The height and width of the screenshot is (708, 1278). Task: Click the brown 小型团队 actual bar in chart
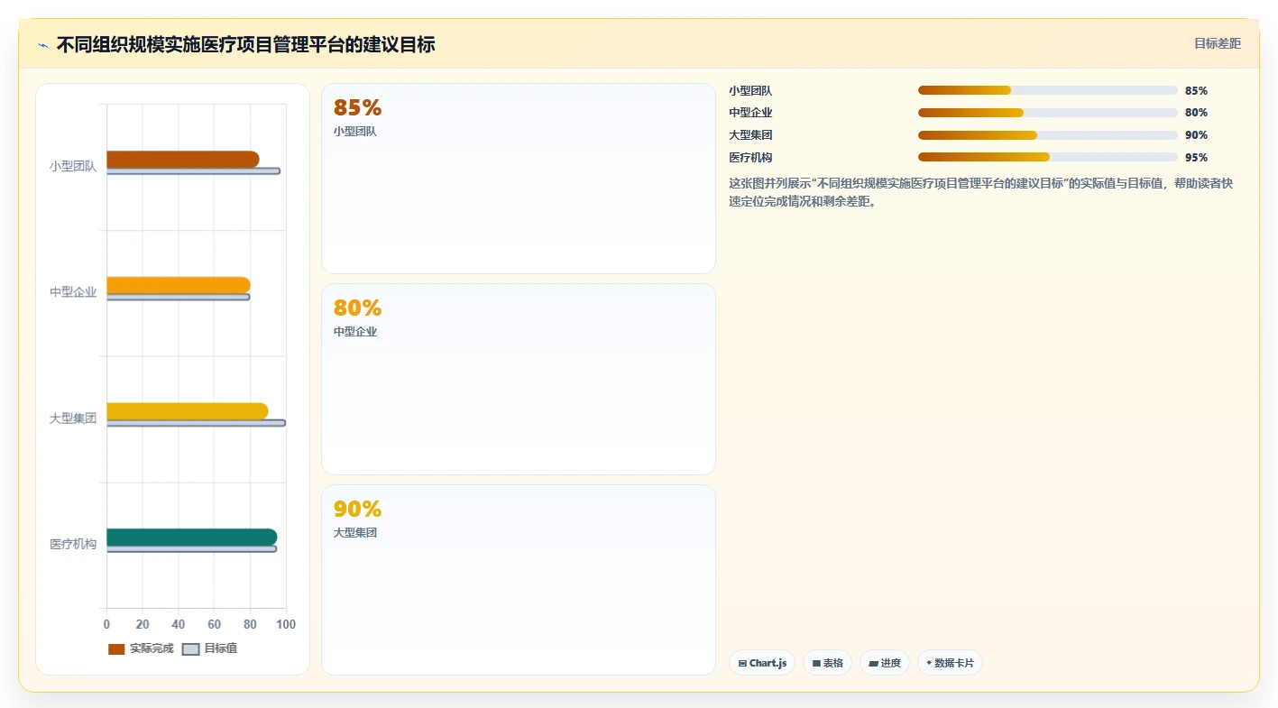point(183,160)
